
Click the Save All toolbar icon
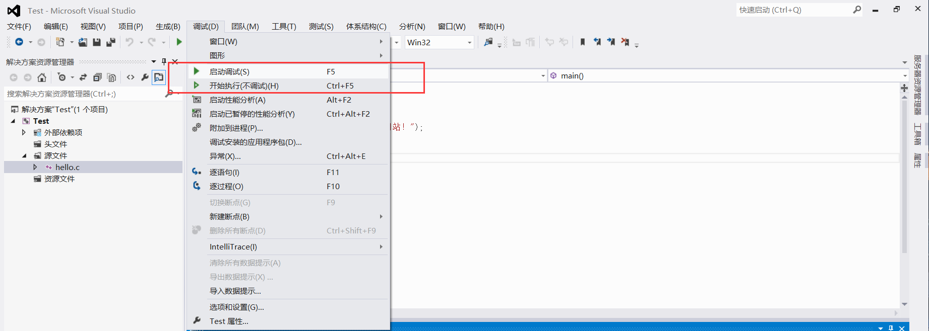click(110, 42)
